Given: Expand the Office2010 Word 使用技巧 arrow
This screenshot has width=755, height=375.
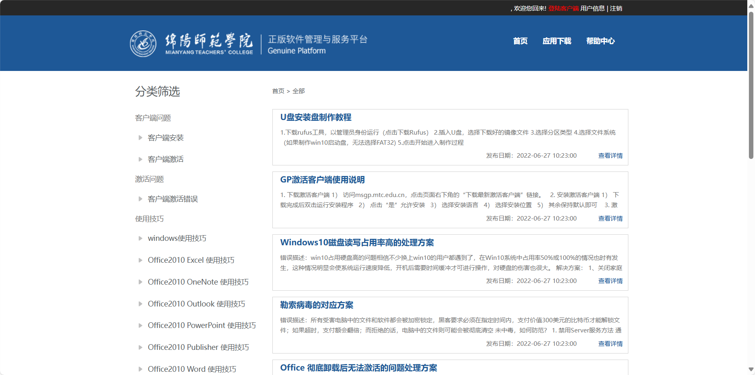Looking at the screenshot, I should click(140, 369).
